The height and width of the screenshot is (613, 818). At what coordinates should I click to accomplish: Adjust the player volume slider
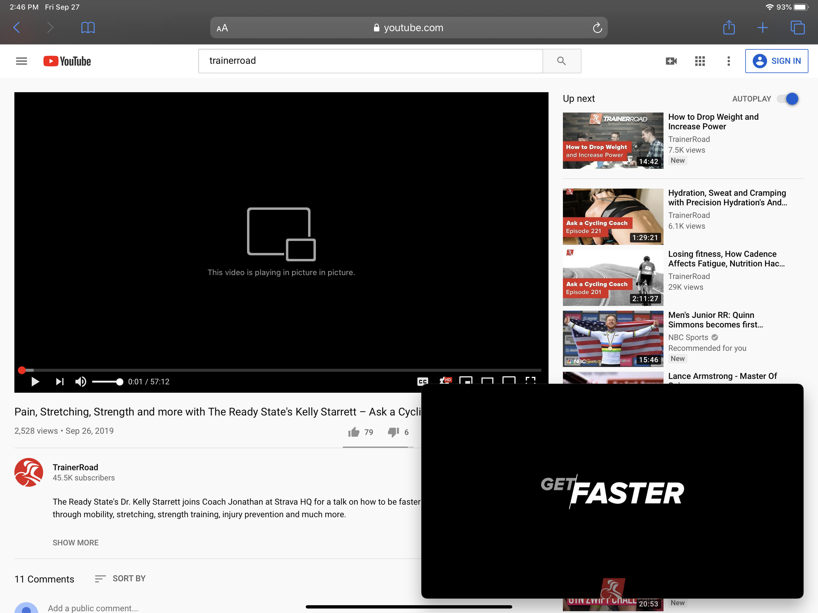(x=107, y=382)
